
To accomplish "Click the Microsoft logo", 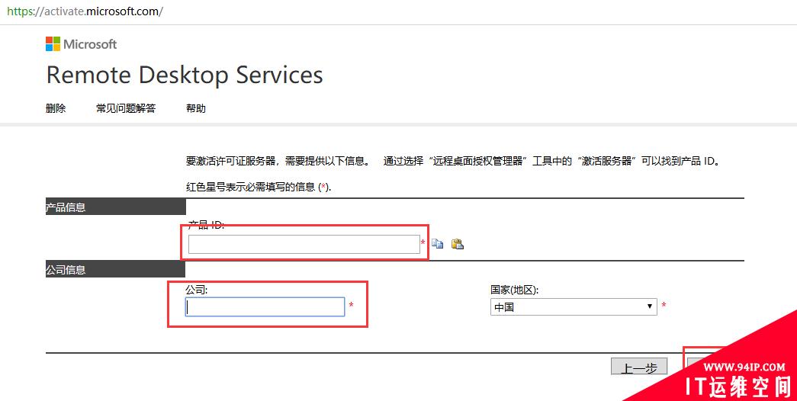I will click(82, 44).
